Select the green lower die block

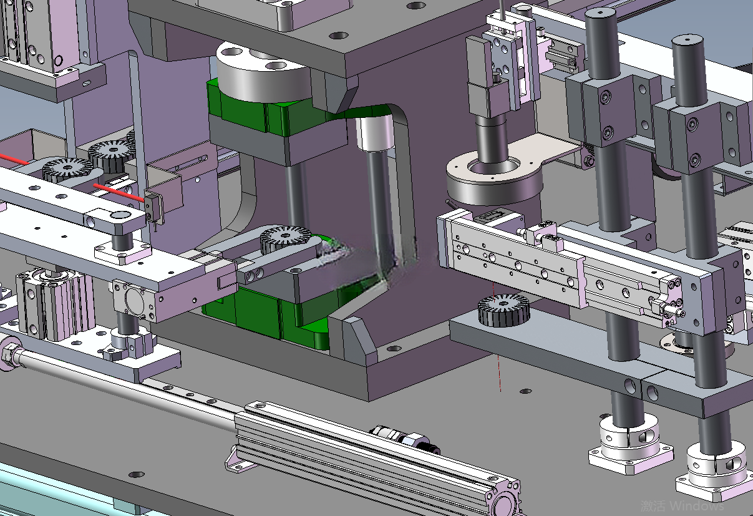pyautogui.click(x=267, y=319)
